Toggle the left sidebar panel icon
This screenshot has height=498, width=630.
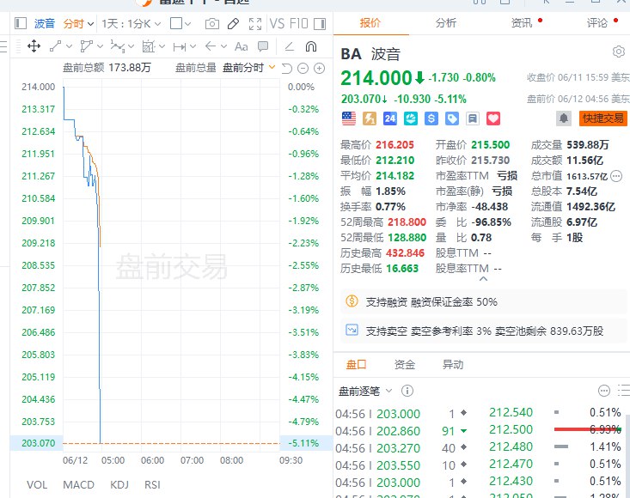[20, 23]
